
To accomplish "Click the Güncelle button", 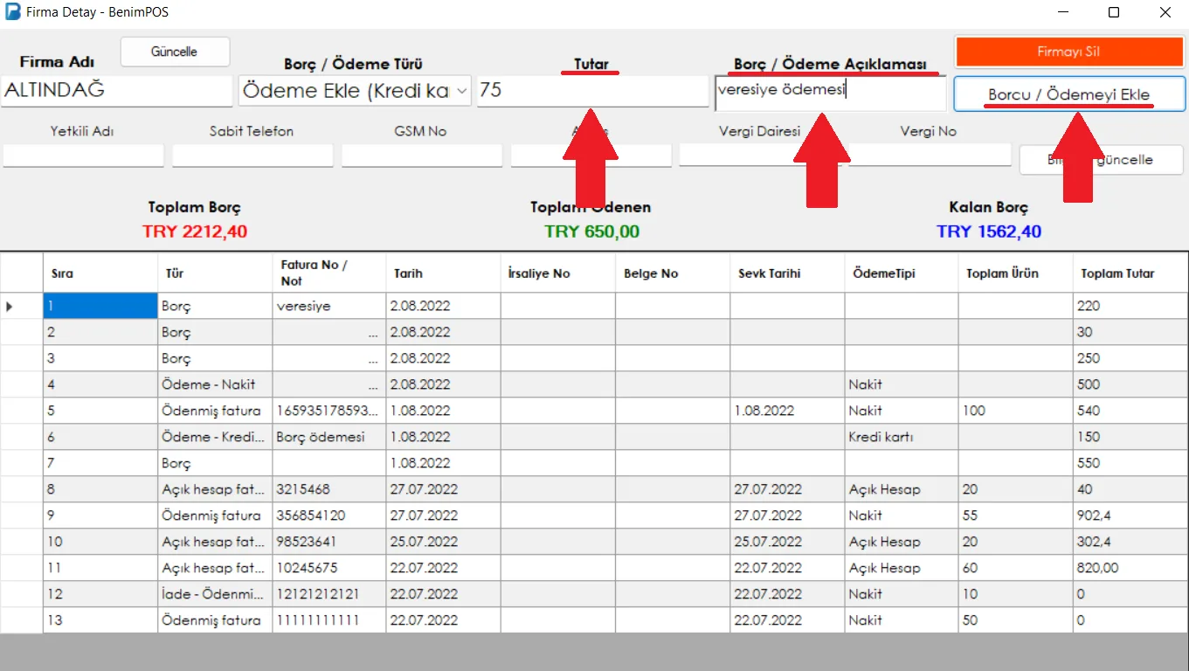I will (x=175, y=52).
